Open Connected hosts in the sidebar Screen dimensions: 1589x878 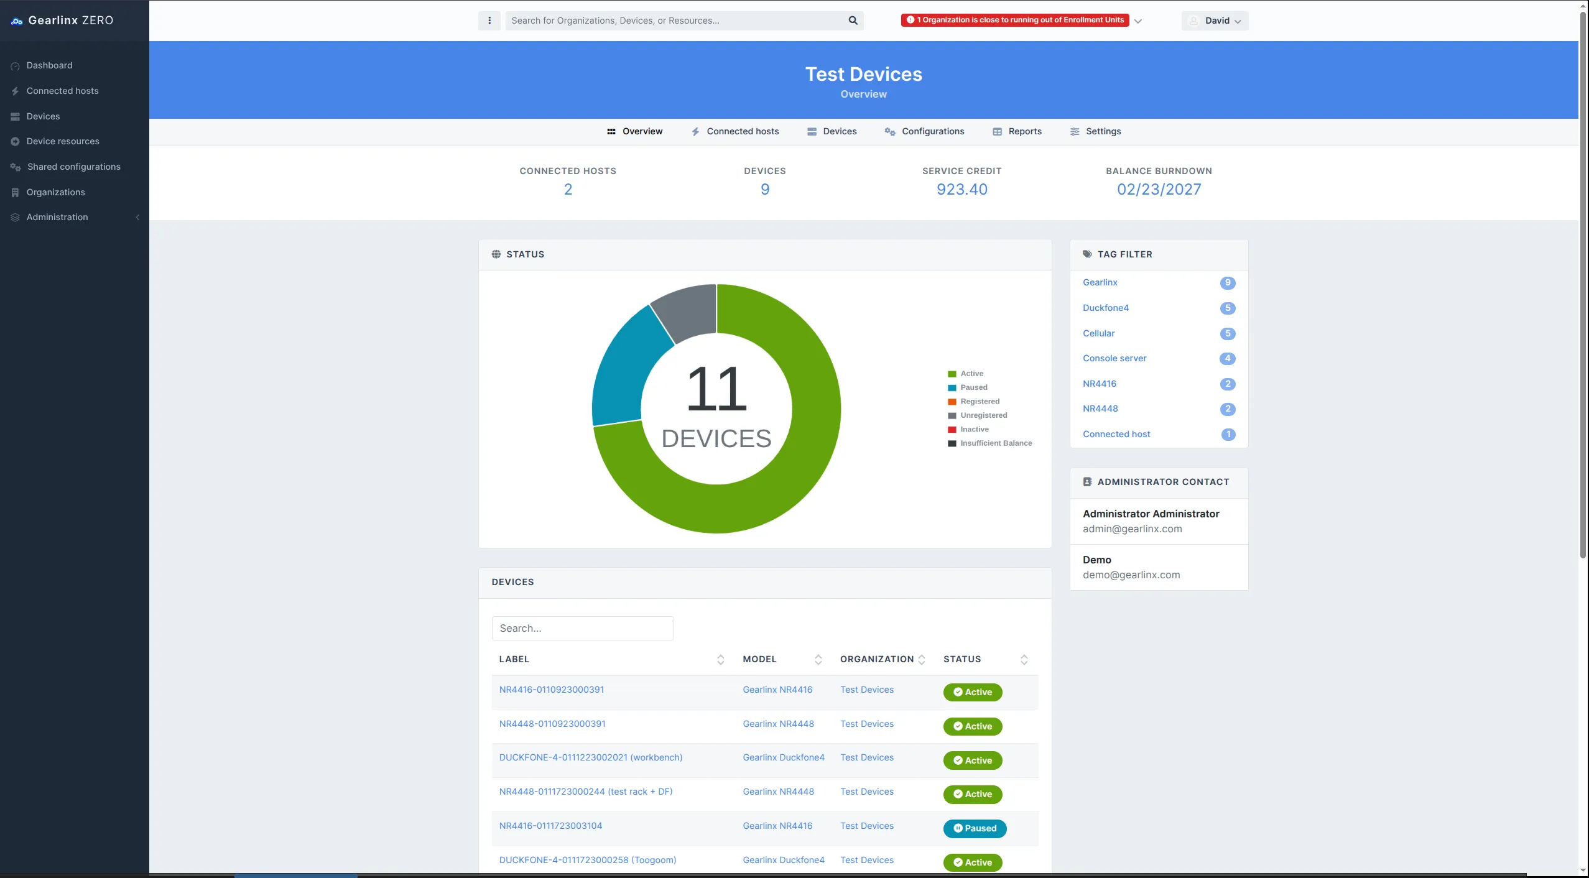tap(62, 91)
